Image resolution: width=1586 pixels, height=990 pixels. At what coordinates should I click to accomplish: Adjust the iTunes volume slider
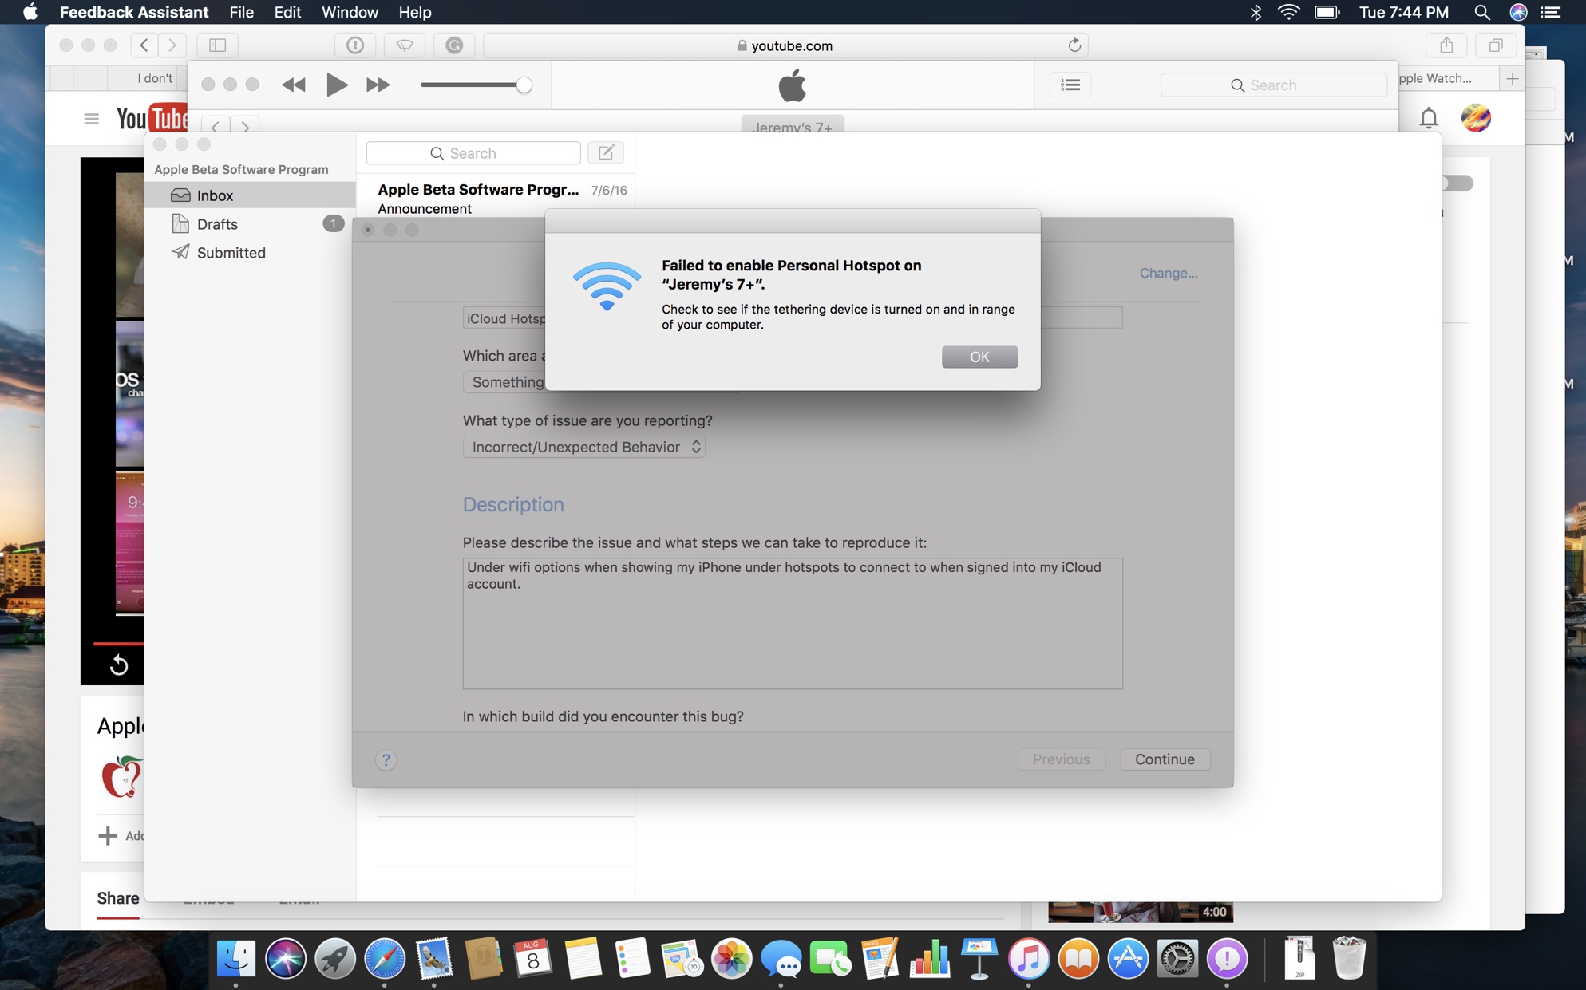coord(523,85)
